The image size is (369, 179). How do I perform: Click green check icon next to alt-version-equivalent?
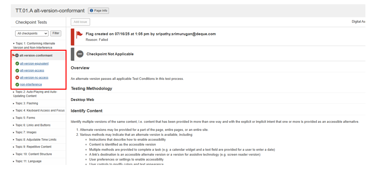pos(17,63)
